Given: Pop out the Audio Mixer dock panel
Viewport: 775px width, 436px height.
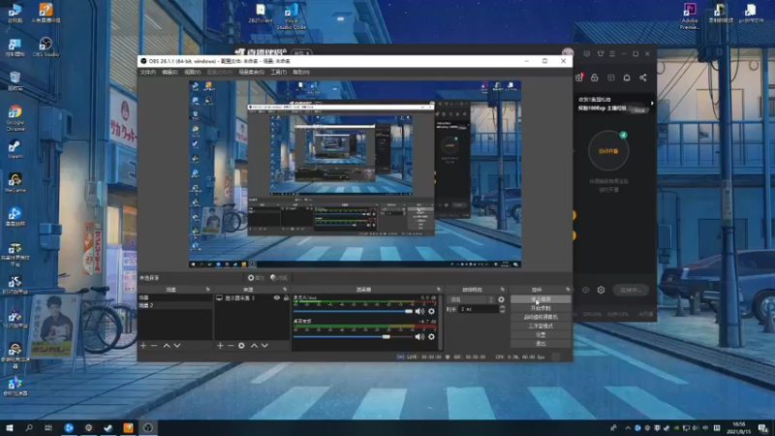Looking at the screenshot, I should (x=439, y=290).
